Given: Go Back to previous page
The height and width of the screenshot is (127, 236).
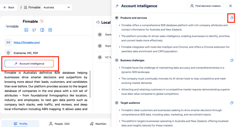Looking at the screenshot, I should [9, 7].
